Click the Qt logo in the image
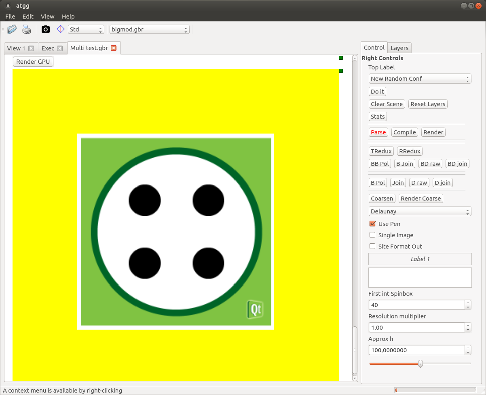This screenshot has height=395, width=486. click(256, 309)
